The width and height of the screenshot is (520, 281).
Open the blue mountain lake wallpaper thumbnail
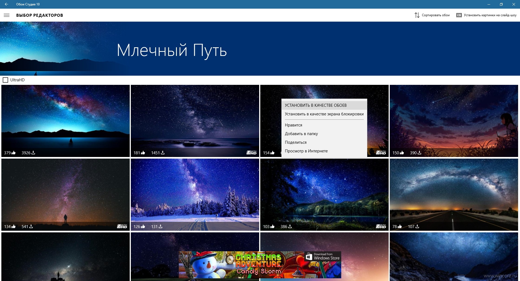coord(66,121)
